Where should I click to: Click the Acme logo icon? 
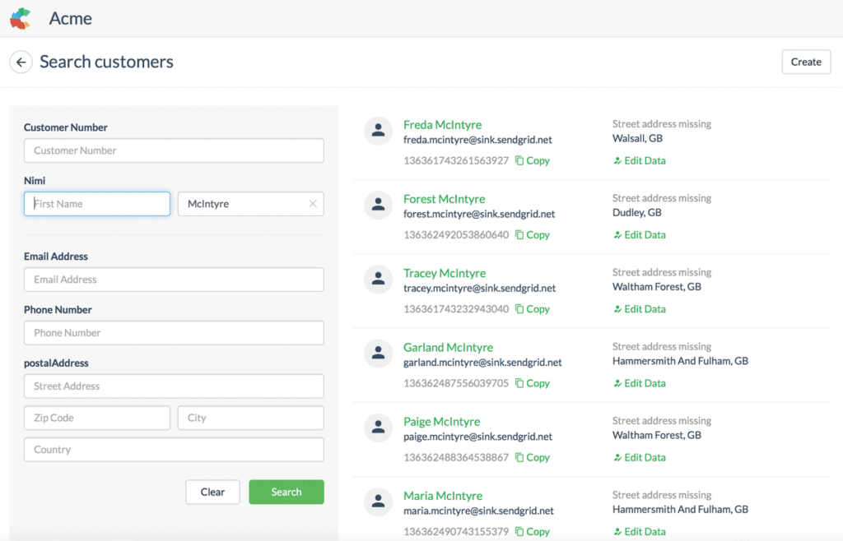[x=21, y=19]
